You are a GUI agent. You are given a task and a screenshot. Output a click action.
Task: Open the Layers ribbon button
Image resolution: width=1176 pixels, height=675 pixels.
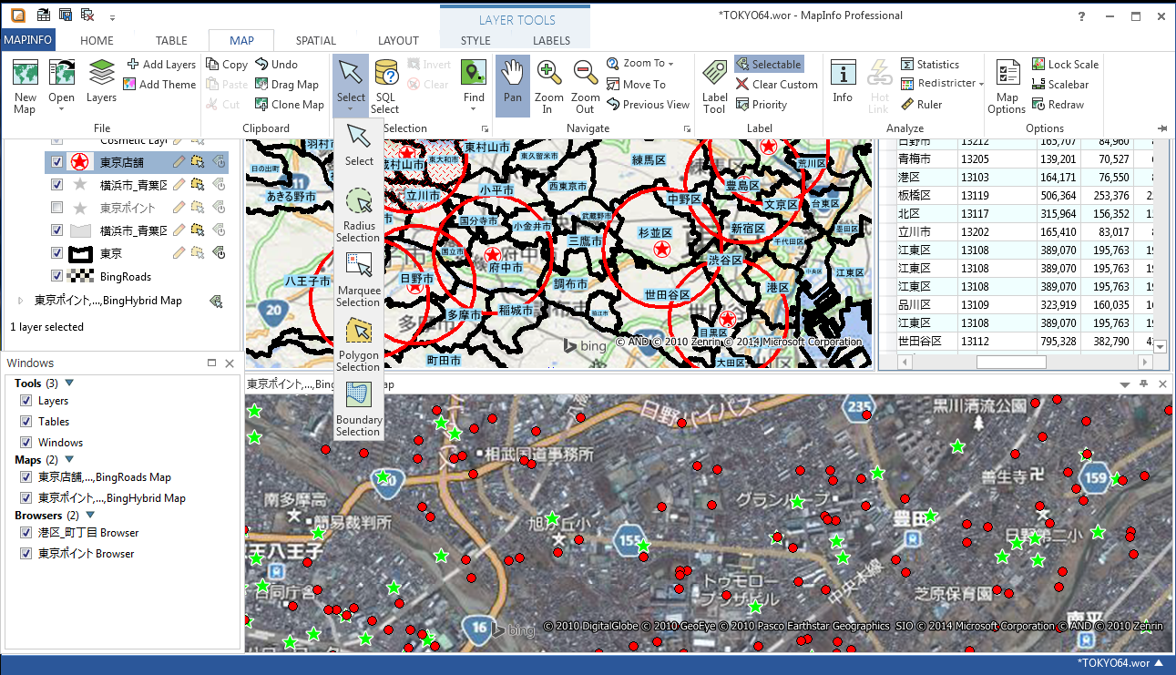point(101,82)
